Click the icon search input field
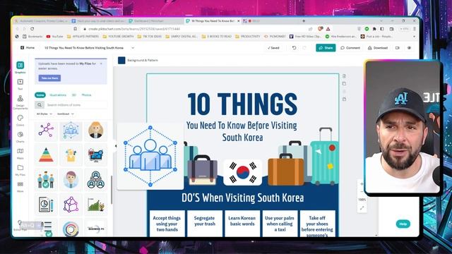This screenshot has width=452, height=254. 76,105
